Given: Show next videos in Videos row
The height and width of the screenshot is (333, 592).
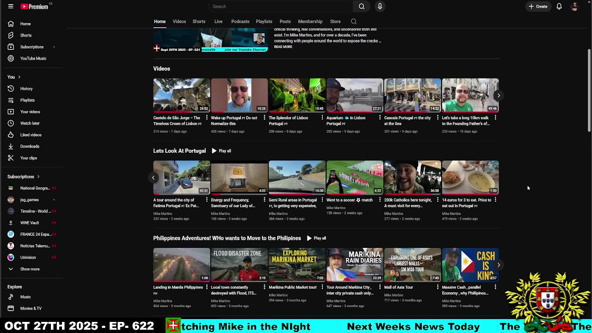Looking at the screenshot, I should (x=499, y=95).
